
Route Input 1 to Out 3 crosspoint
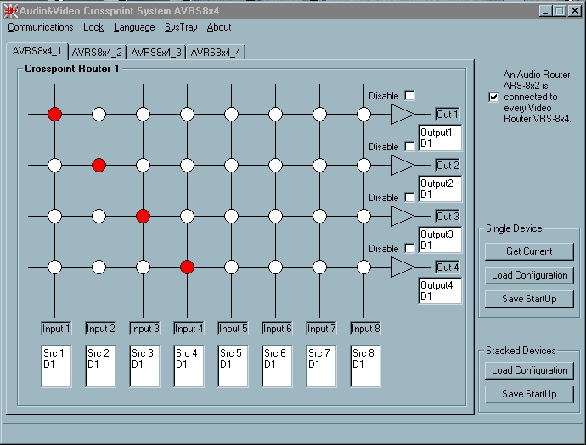[54, 216]
